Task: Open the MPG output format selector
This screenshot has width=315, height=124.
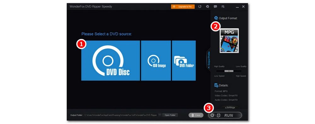Action: 229,41
